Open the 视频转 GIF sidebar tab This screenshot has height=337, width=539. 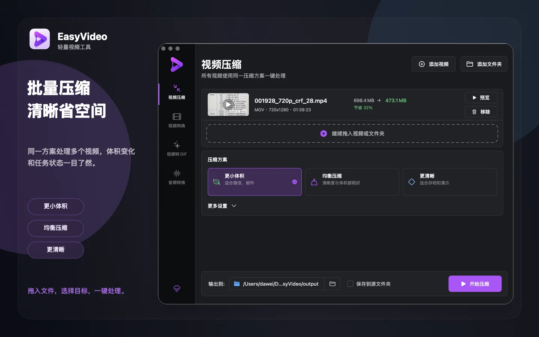(177, 149)
